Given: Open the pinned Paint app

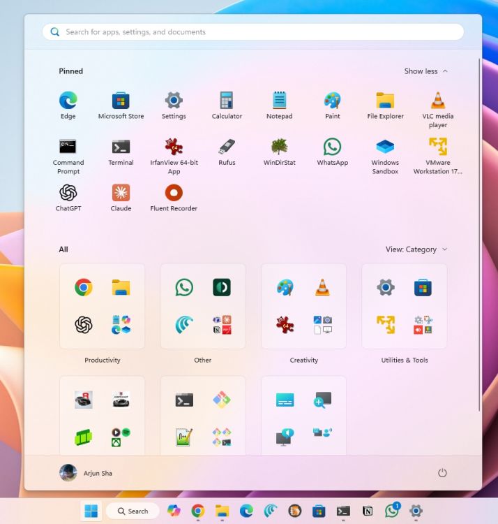Looking at the screenshot, I should coord(333,105).
